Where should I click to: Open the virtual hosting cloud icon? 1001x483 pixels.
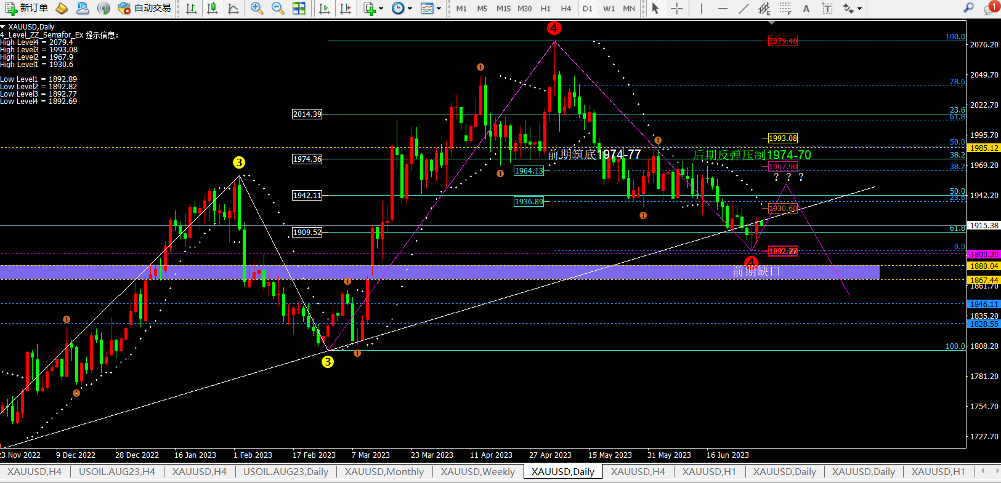tap(83, 8)
